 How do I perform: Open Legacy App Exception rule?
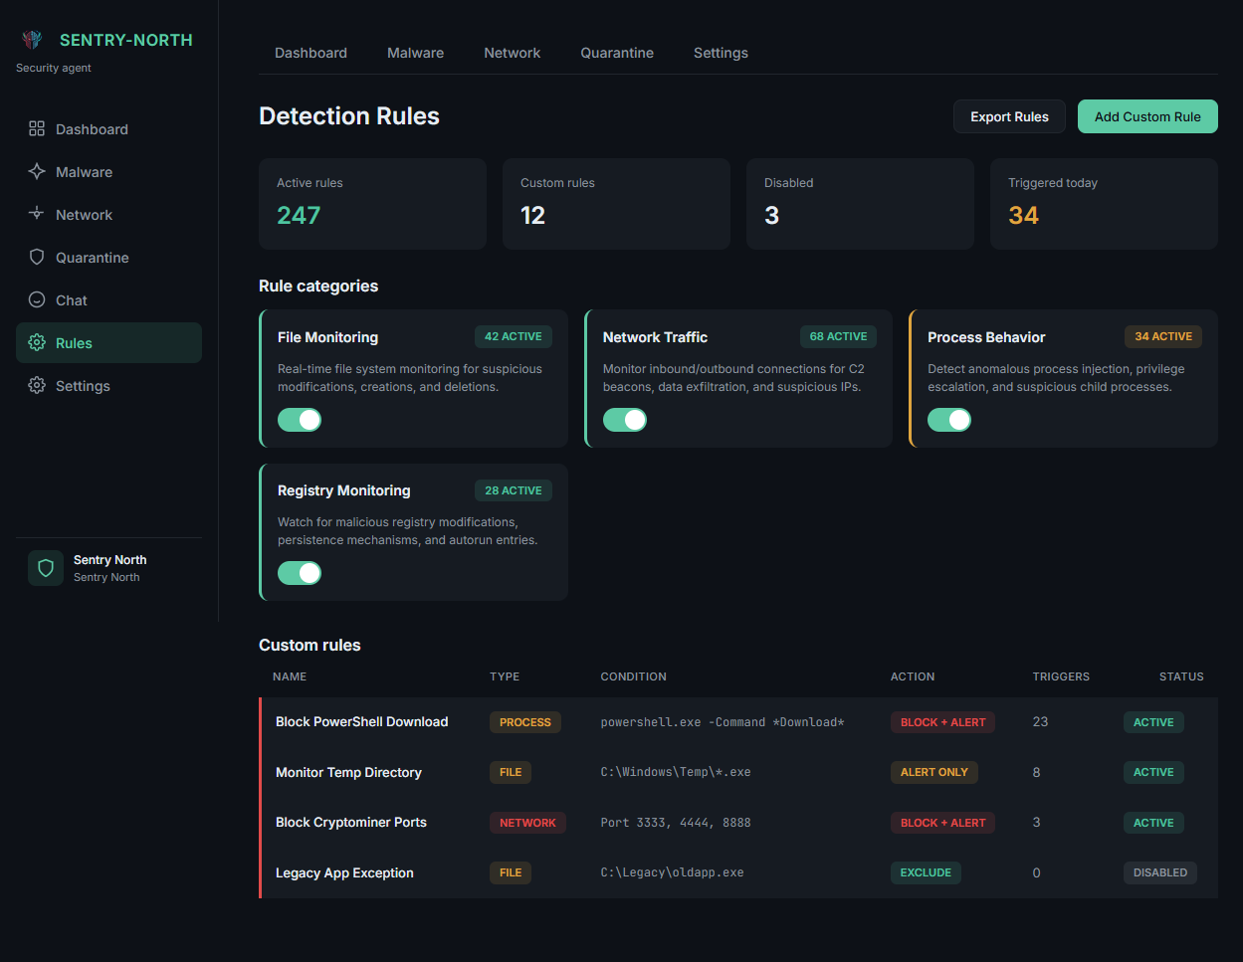[x=344, y=872]
